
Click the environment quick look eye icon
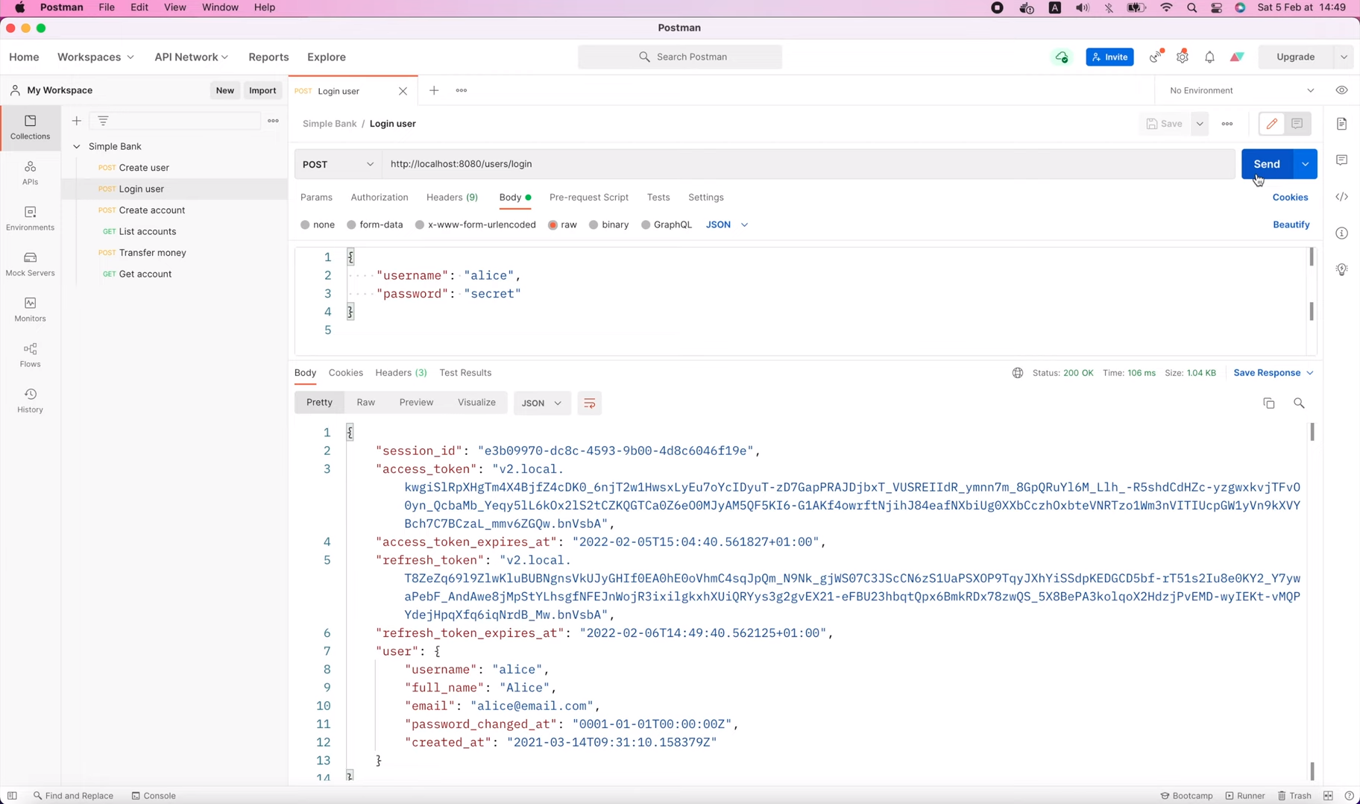click(1341, 90)
